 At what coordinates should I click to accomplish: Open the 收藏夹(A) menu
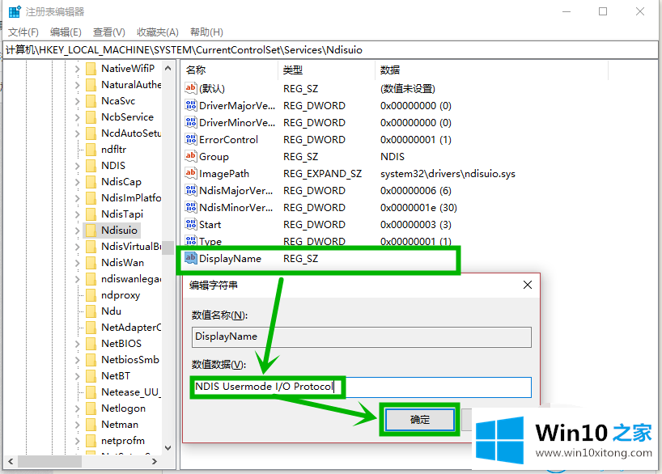pyautogui.click(x=158, y=32)
